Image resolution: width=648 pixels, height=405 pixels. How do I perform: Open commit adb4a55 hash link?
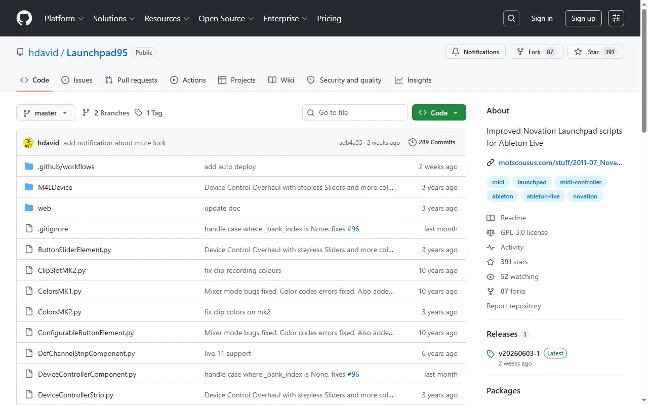pos(351,143)
